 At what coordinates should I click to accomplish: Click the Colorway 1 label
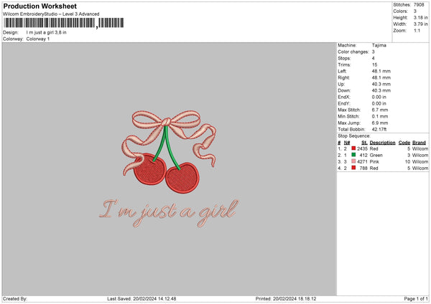[38, 39]
